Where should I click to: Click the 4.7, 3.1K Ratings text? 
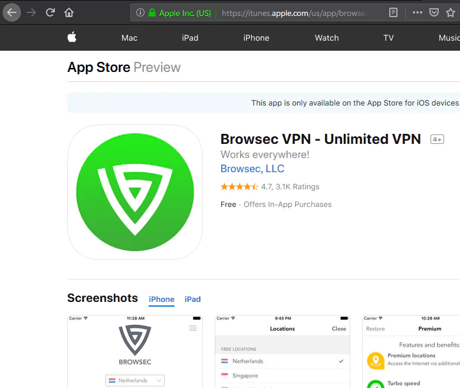[290, 186]
